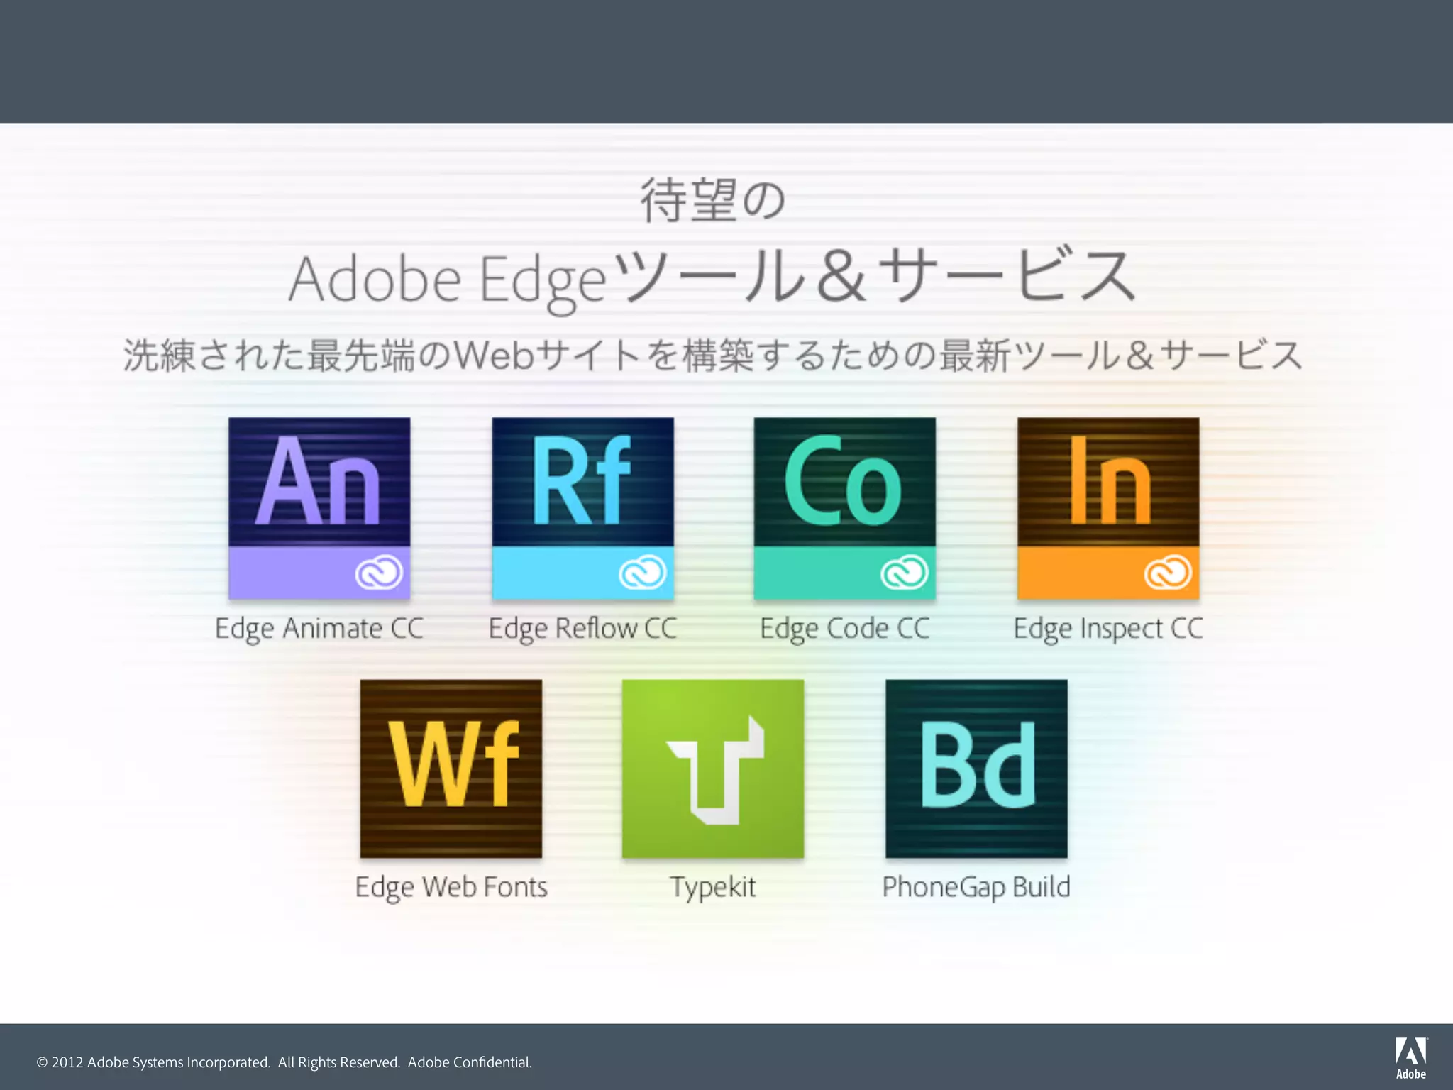Select the 'Edge Animate CC' label

click(319, 629)
